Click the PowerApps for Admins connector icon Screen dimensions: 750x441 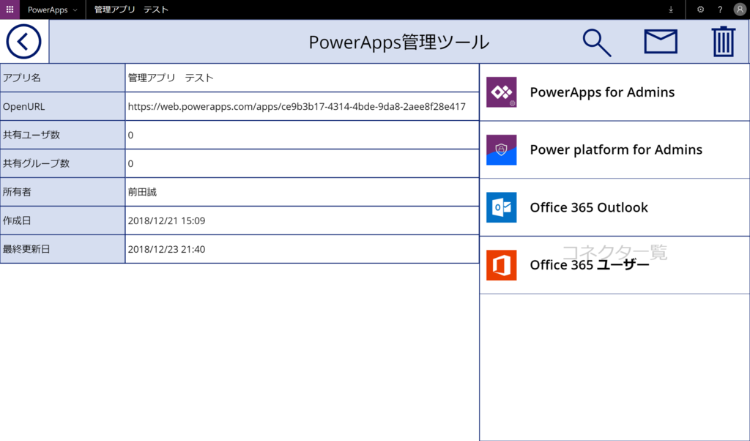tap(501, 92)
